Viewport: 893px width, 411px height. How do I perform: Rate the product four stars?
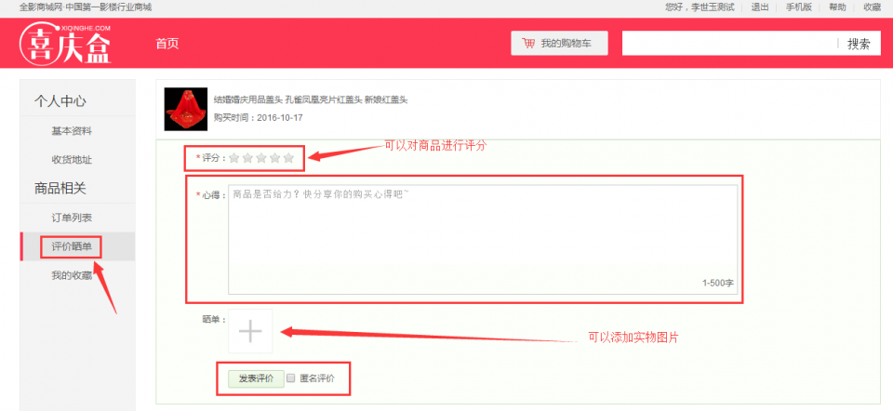274,158
